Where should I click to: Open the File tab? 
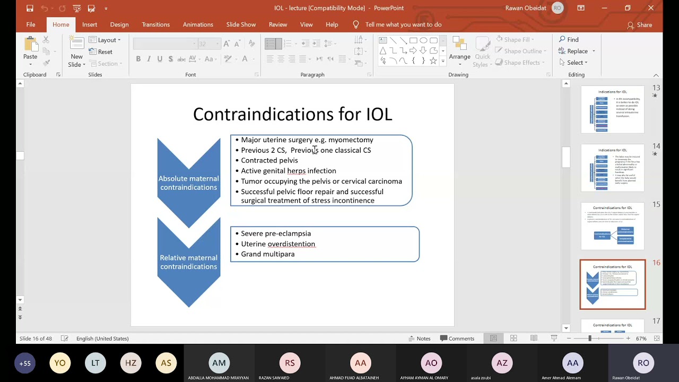tap(31, 24)
